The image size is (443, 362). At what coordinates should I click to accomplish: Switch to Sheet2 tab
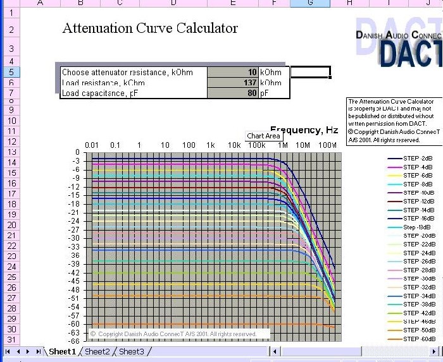coord(97,351)
